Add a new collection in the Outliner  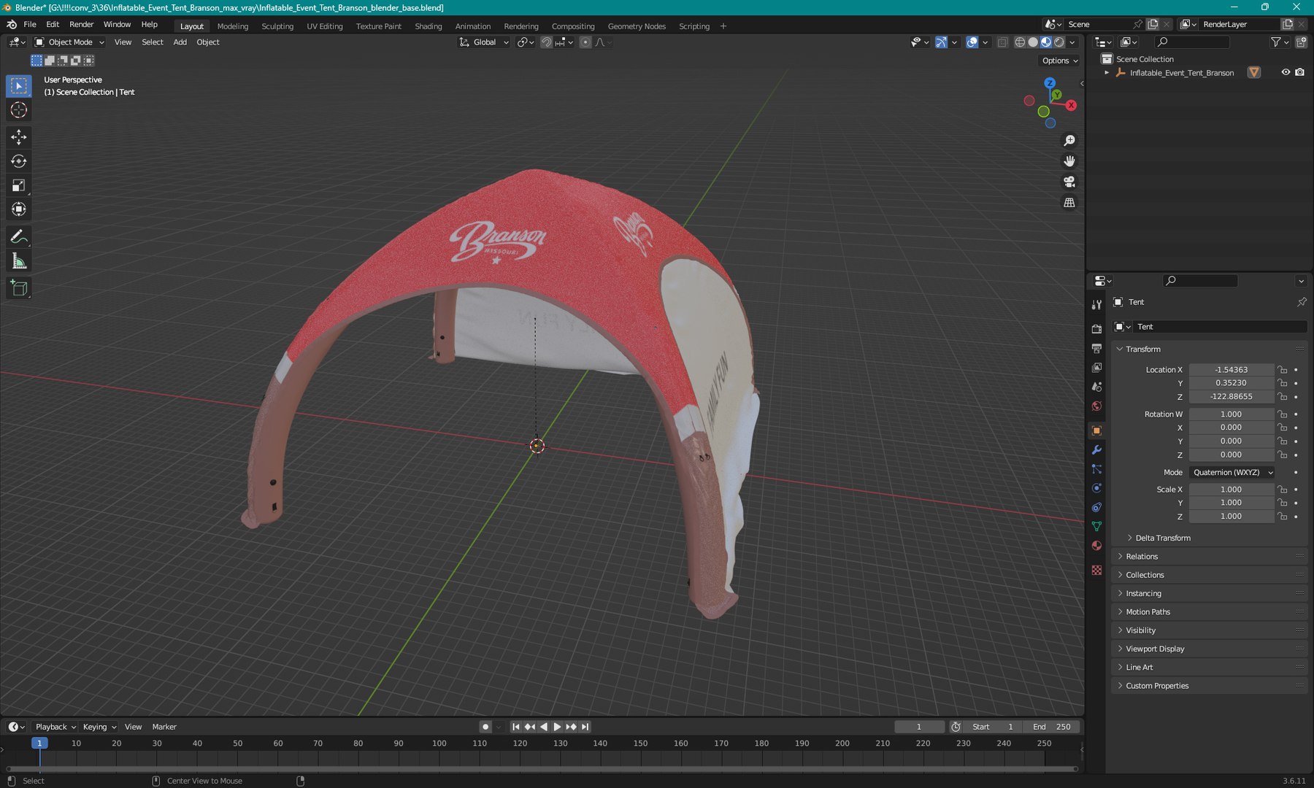[x=1301, y=42]
